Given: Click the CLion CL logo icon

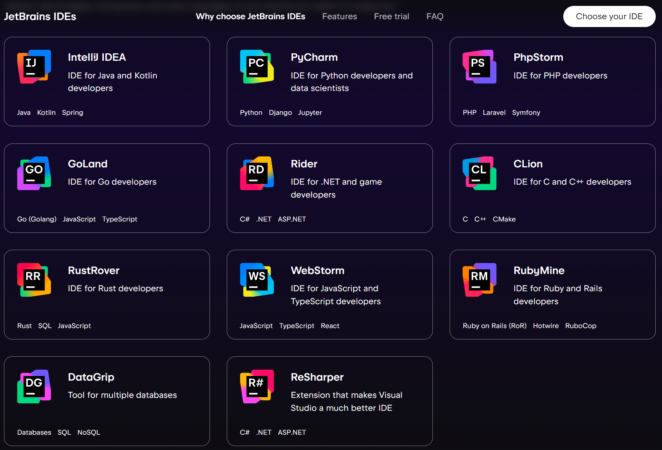Looking at the screenshot, I should click(479, 173).
